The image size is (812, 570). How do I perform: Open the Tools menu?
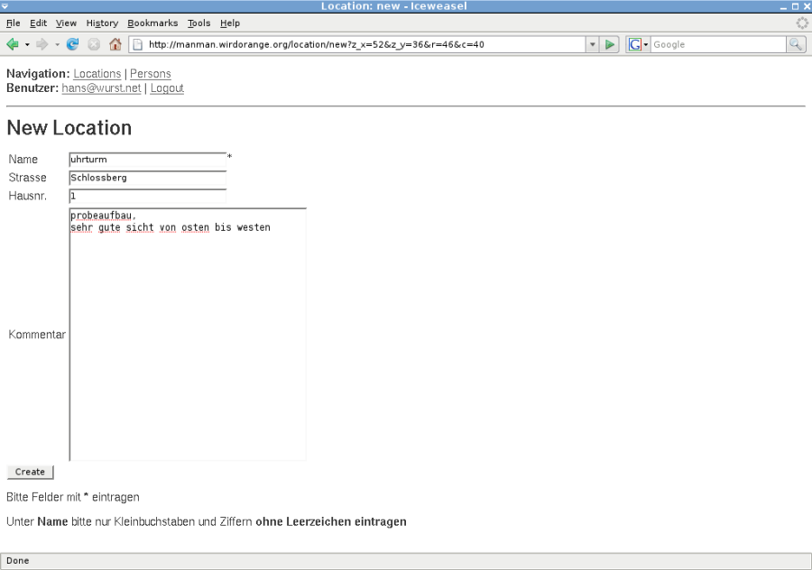point(198,23)
